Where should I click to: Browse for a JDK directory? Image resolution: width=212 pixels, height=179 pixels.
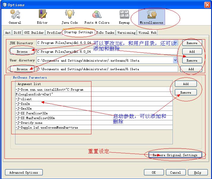tap(22, 52)
